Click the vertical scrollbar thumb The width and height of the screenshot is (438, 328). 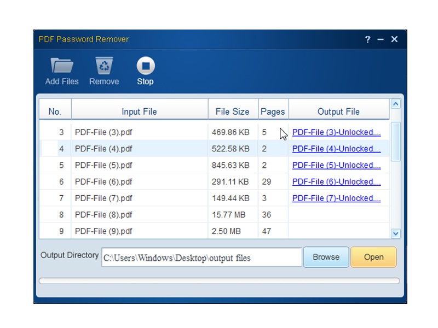395,142
